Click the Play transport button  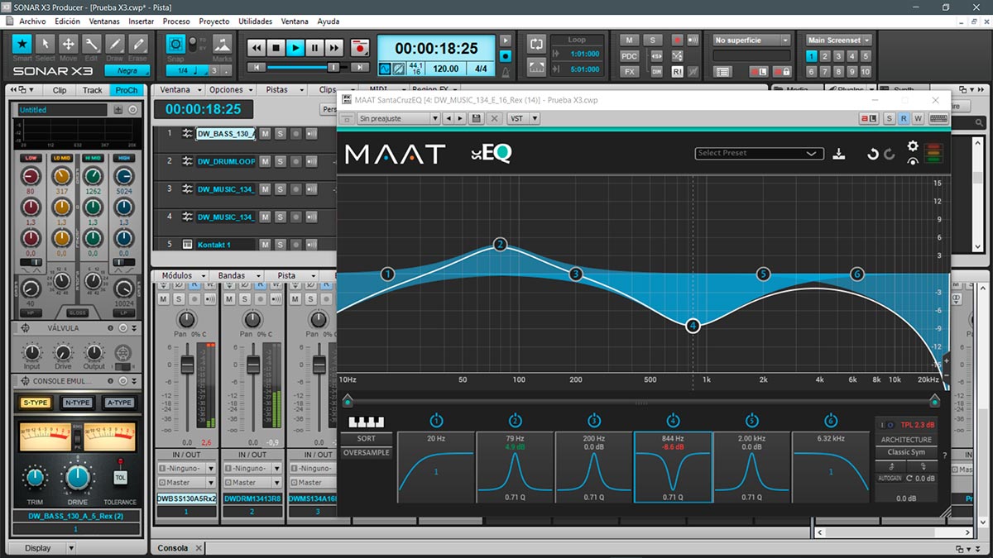click(295, 49)
